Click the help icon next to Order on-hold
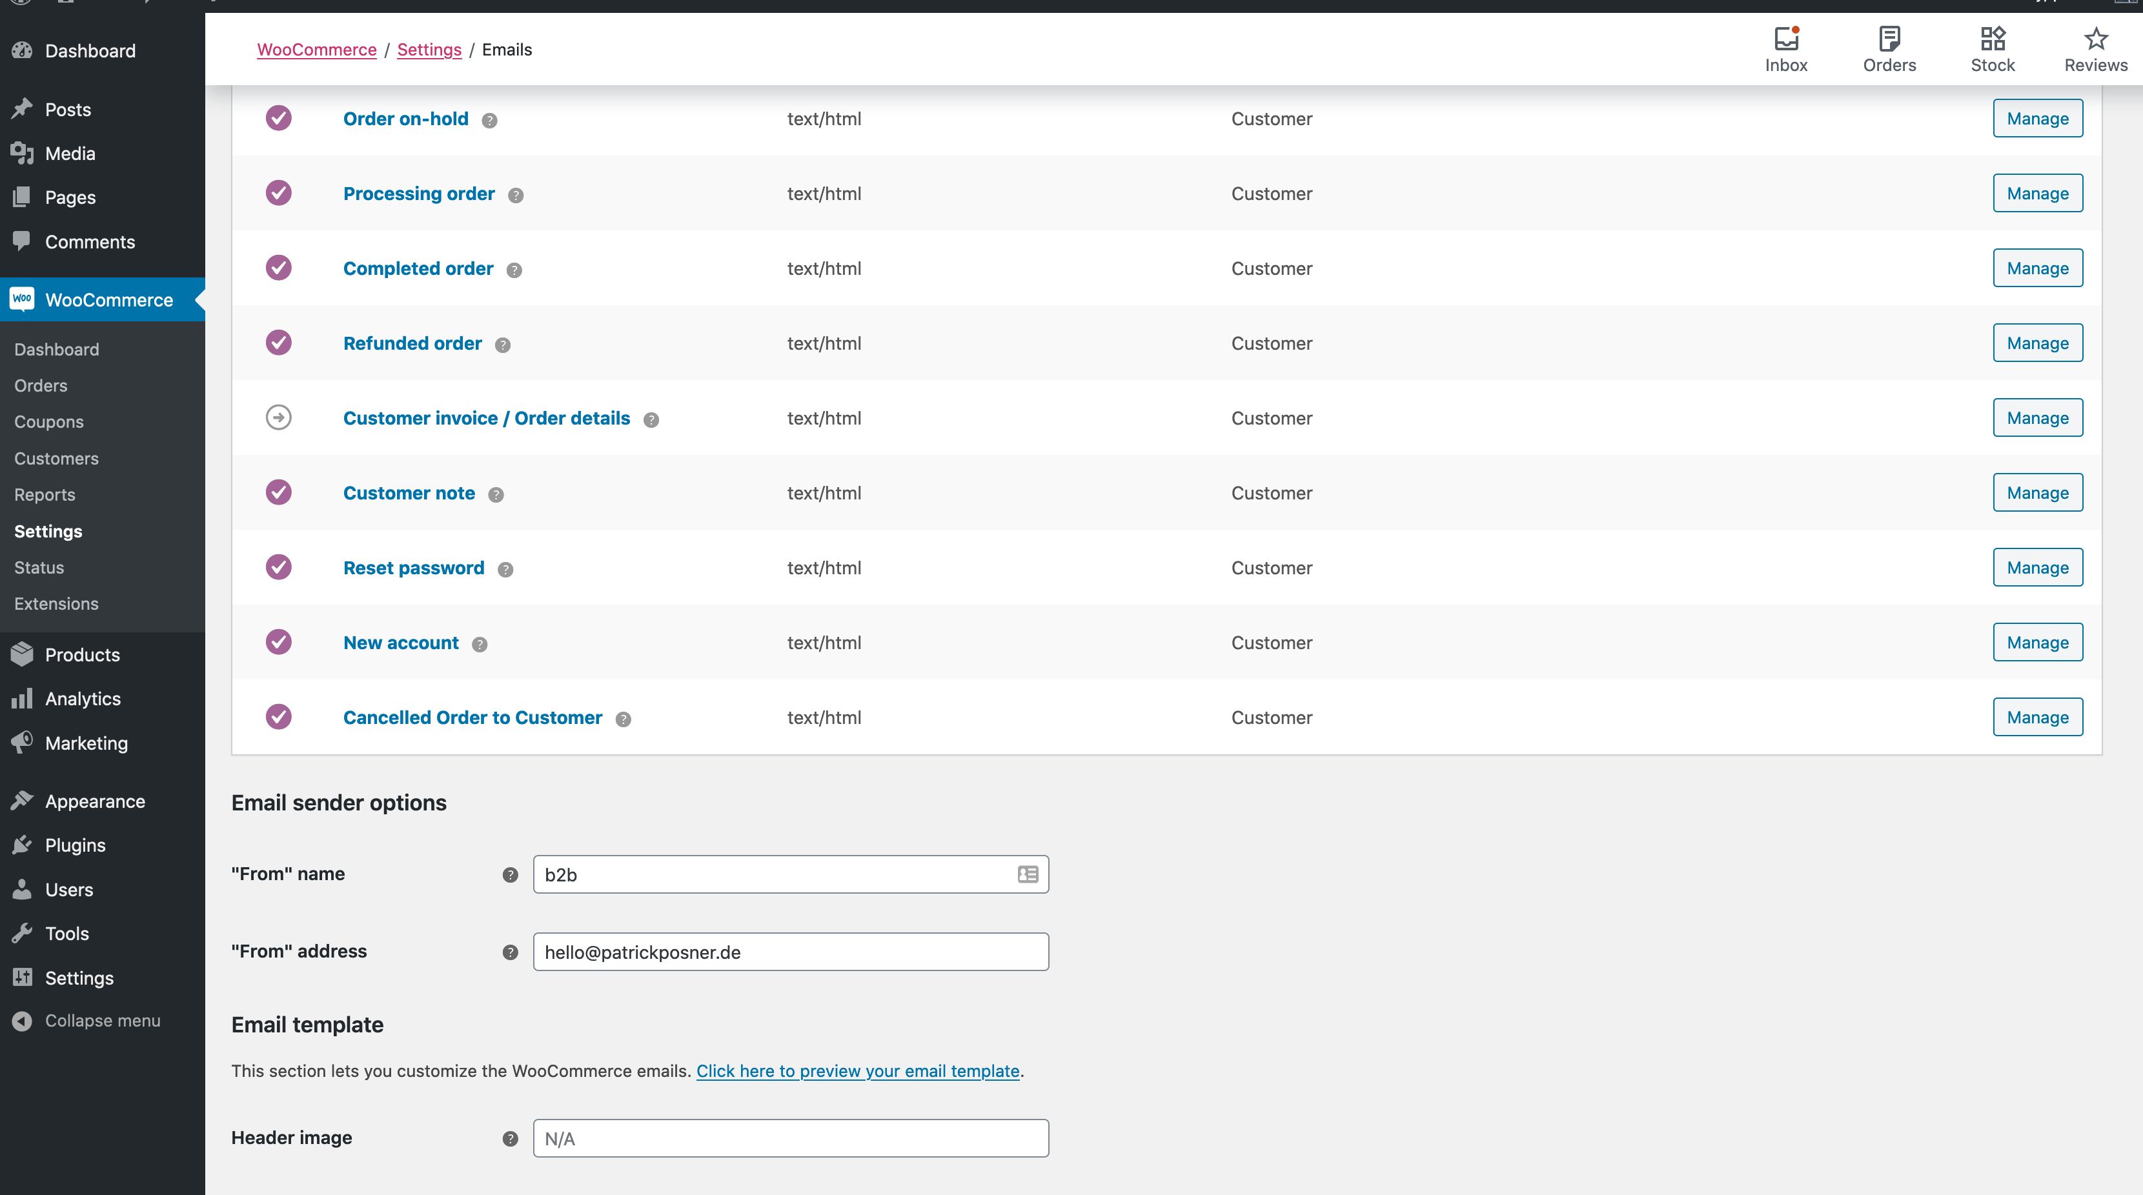 click(489, 121)
